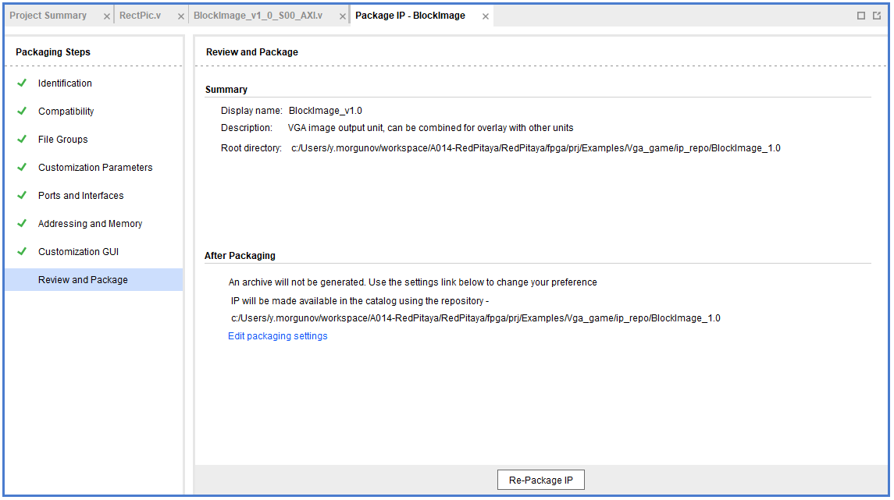This screenshot has height=500, width=894.
Task: Close the BlockImage_v1_0_S00_AXI.v tab
Action: 343,16
